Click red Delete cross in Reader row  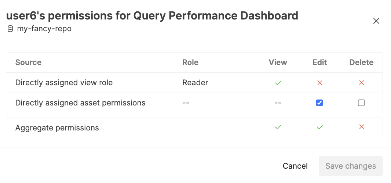coord(361,83)
